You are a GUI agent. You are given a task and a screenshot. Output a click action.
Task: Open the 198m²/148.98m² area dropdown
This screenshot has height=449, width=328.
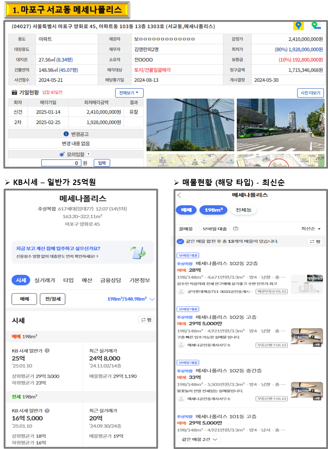coord(131,299)
